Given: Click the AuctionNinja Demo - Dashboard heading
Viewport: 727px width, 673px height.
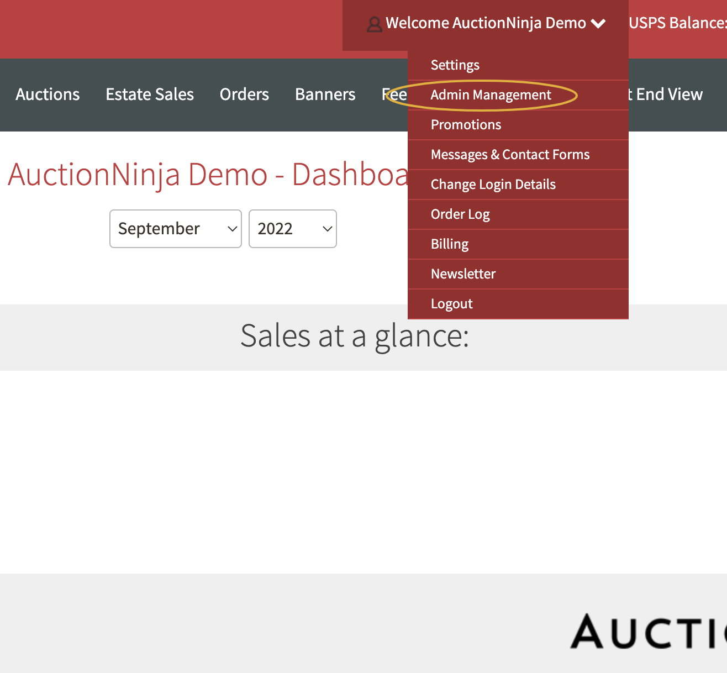Looking at the screenshot, I should tap(208, 175).
